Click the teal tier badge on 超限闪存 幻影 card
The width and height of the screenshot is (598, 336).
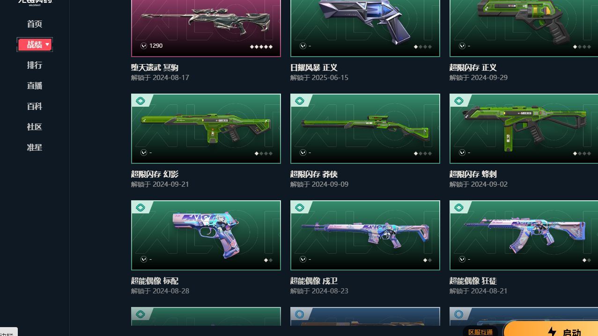coord(140,101)
